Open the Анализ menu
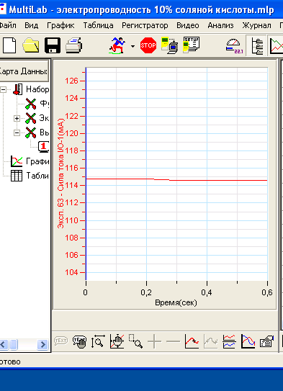Image resolution: width=283 pixels, height=391 pixels. tap(220, 25)
